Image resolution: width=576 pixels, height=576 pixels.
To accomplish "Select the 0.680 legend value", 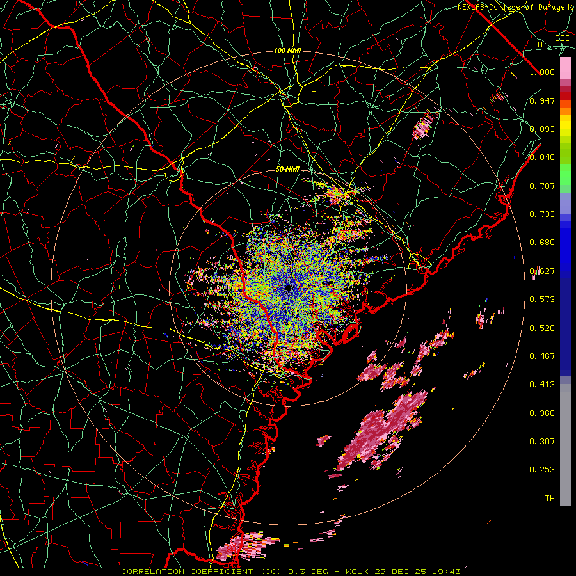I will (x=542, y=243).
